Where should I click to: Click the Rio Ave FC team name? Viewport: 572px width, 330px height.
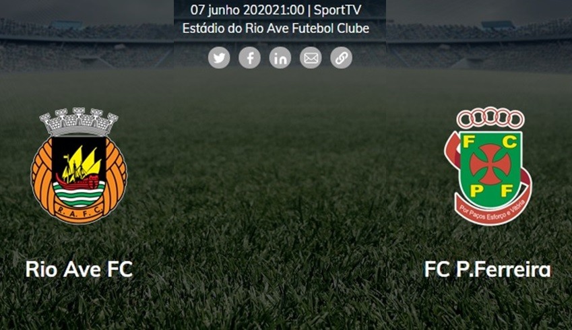coord(79,269)
